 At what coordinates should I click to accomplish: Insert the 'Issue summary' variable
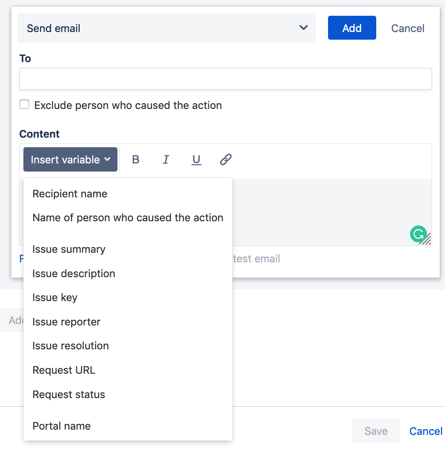point(69,249)
